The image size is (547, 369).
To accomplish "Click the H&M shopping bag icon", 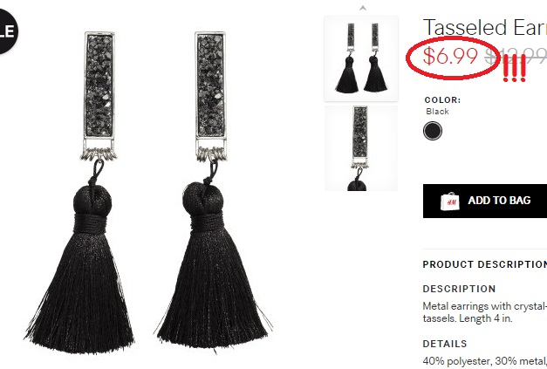I will pos(450,201).
